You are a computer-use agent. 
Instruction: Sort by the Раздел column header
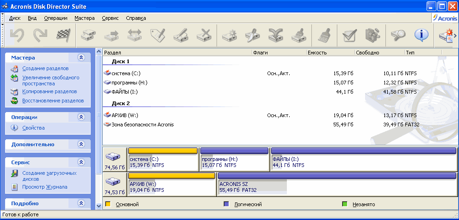pyautogui.click(x=177, y=53)
